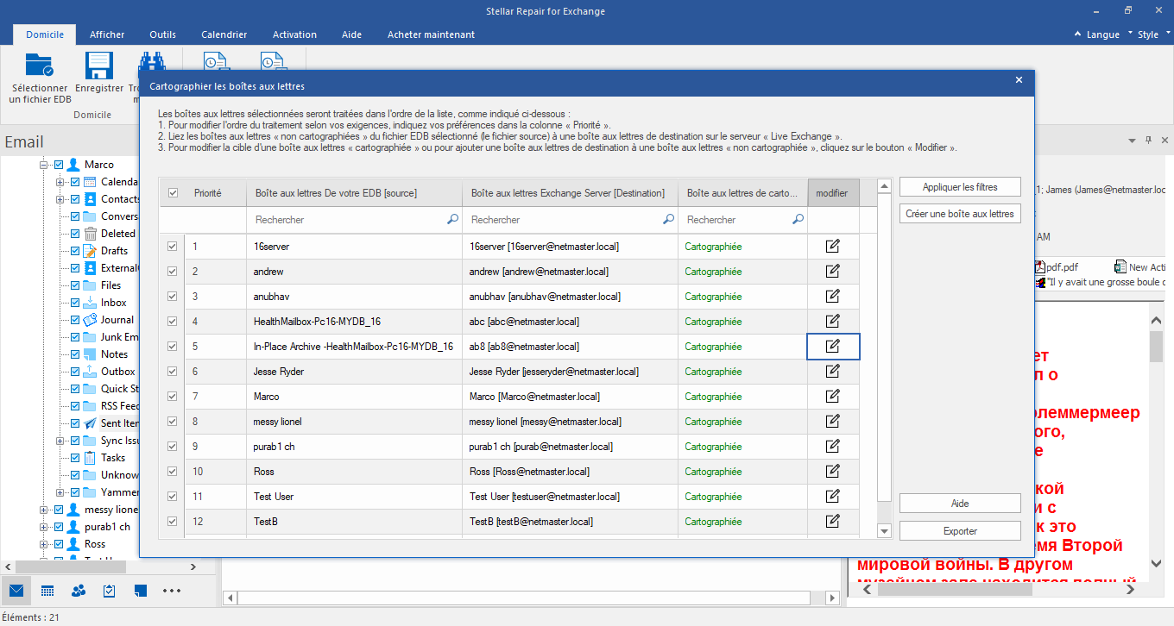Edit mapping for Marco row
1174x626 pixels.
point(833,397)
